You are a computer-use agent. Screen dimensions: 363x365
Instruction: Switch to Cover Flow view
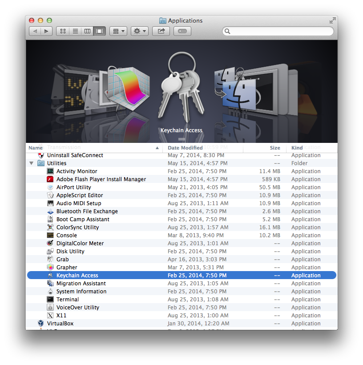[100, 31]
